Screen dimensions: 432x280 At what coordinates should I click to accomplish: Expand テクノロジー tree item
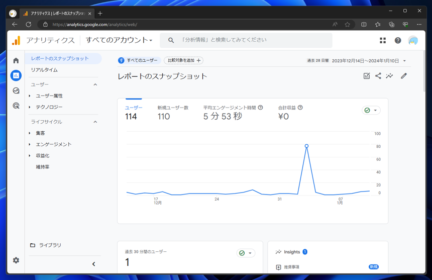tap(30, 107)
